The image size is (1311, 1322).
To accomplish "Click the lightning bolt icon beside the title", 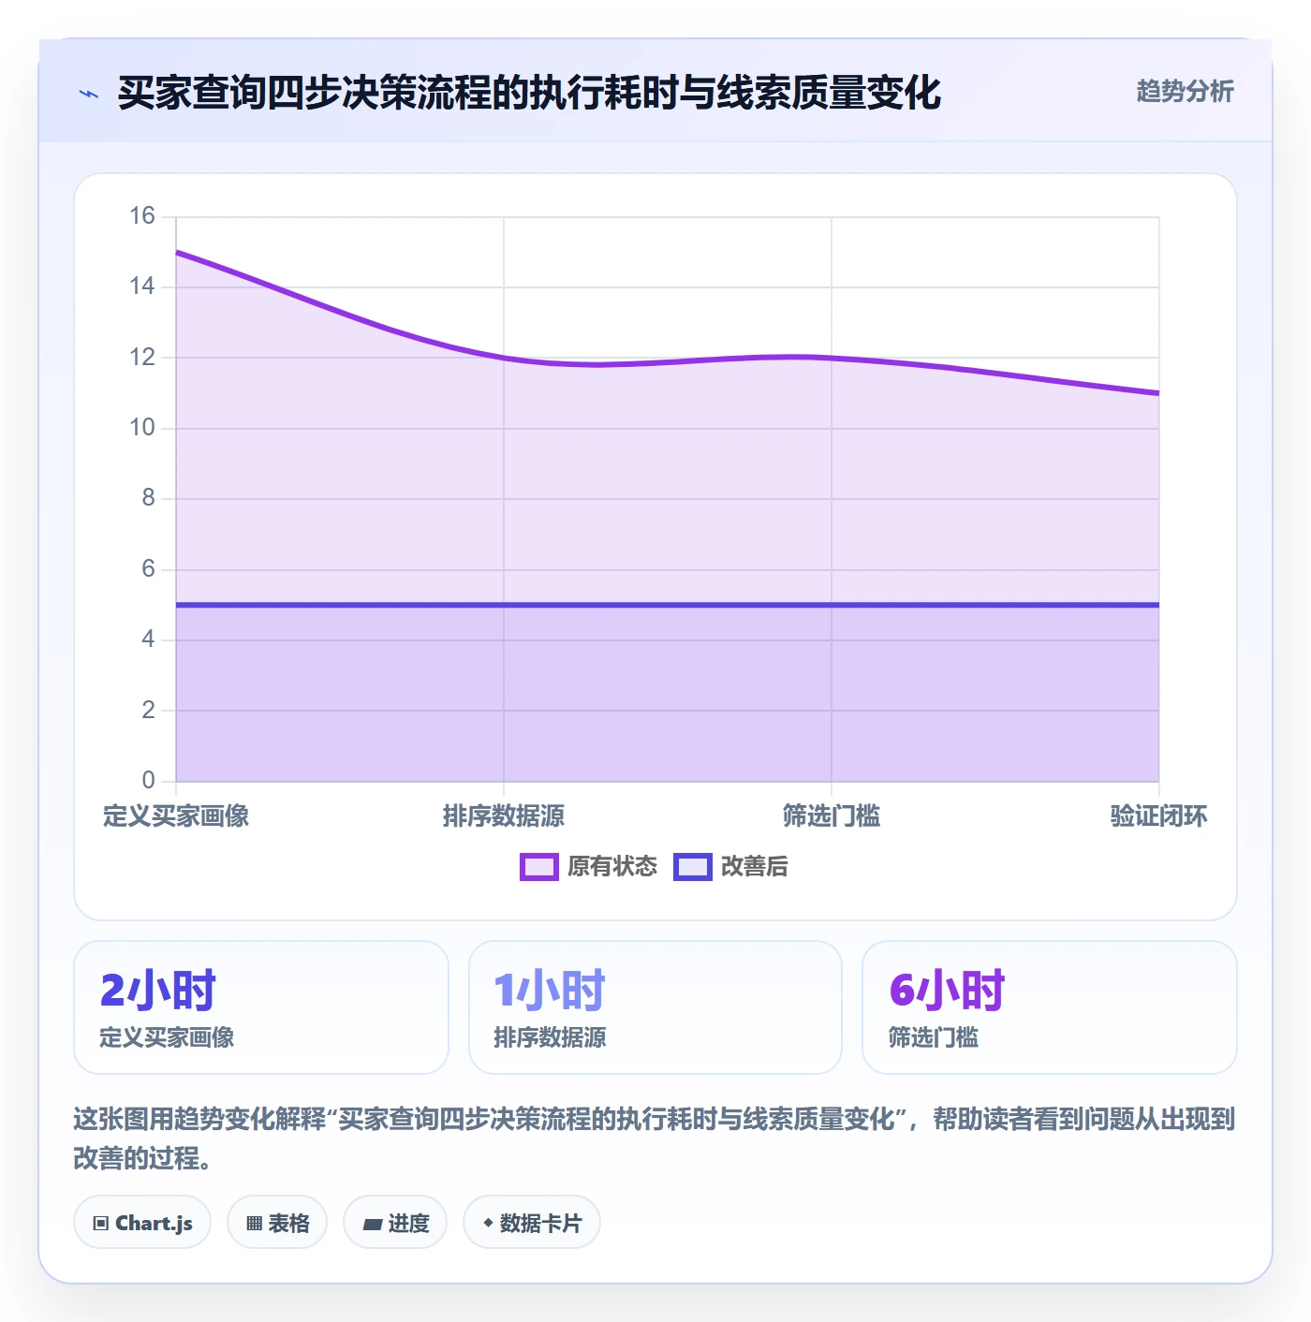I will coord(89,94).
